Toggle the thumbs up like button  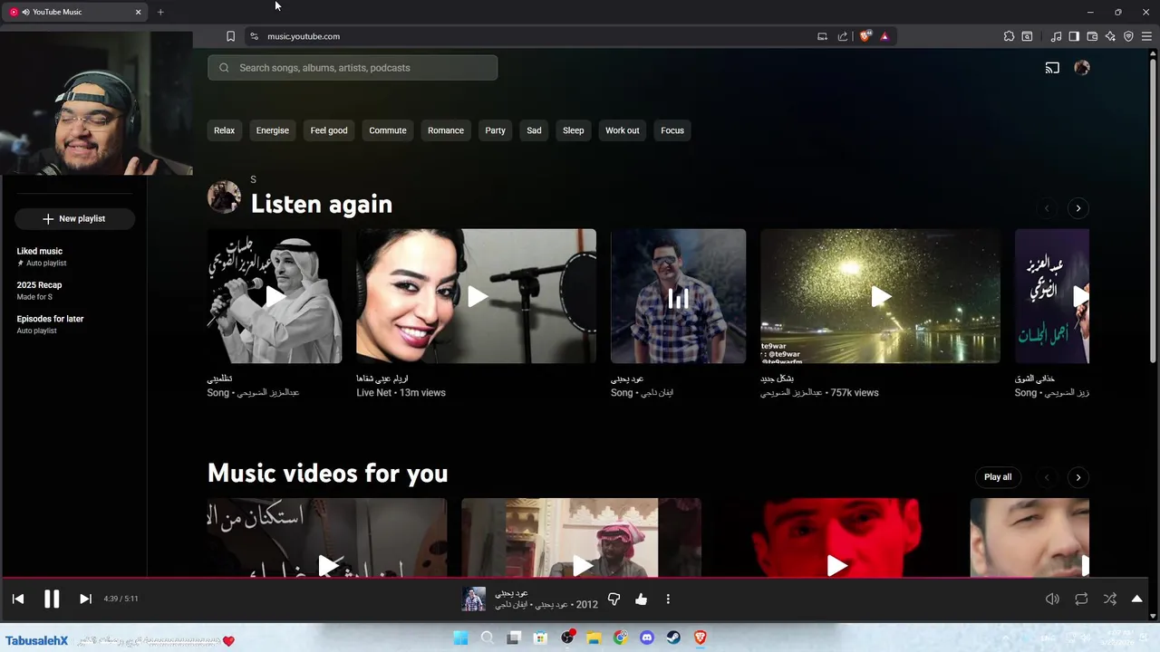(x=641, y=599)
